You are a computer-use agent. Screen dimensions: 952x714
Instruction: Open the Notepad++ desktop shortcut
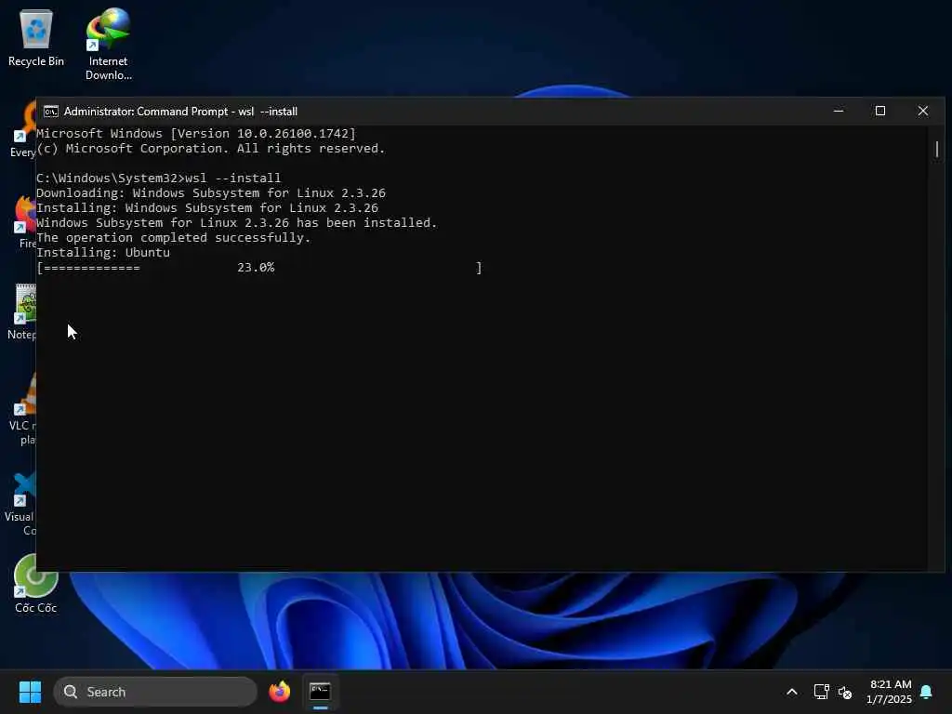[x=23, y=311]
